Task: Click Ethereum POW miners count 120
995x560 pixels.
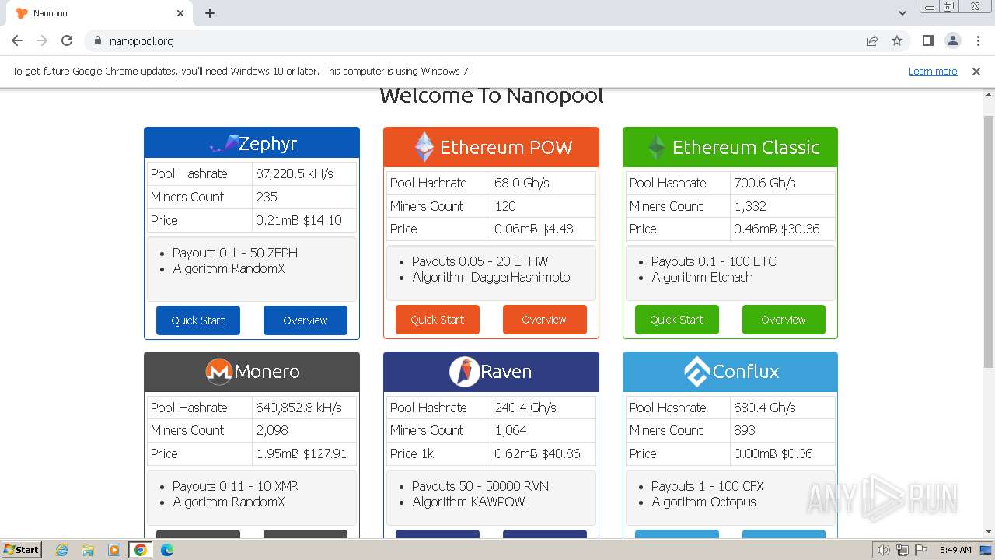Action: [505, 206]
